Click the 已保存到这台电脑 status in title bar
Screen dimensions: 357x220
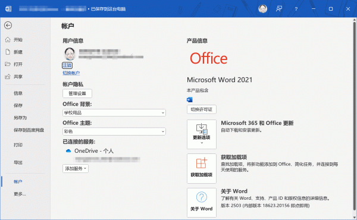pos(108,9)
